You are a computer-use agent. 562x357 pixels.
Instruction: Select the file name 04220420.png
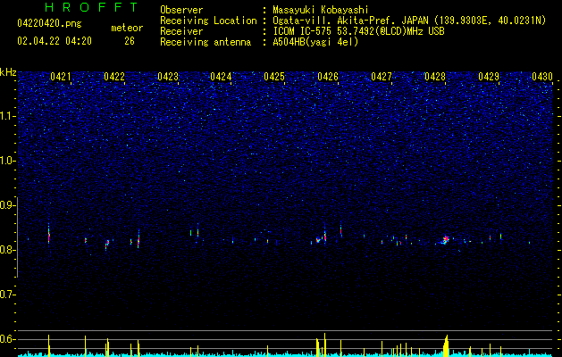pos(49,24)
